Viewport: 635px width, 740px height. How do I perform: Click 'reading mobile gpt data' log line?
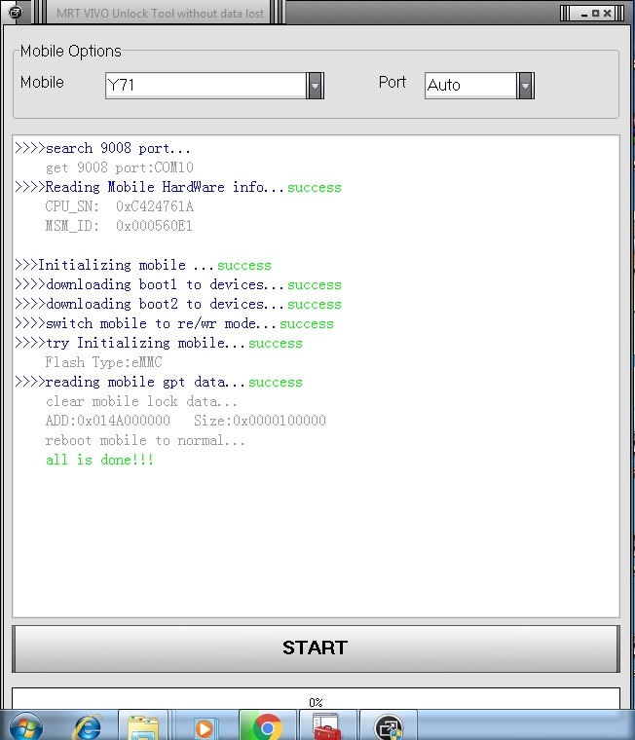pyautogui.click(x=159, y=382)
